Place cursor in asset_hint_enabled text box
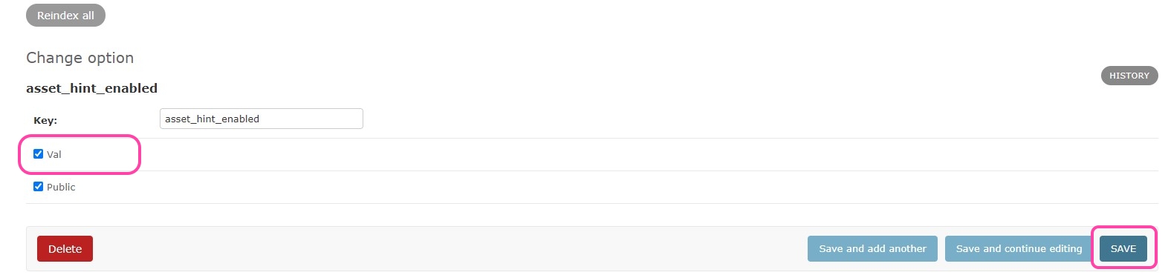1168x275 pixels. [261, 119]
